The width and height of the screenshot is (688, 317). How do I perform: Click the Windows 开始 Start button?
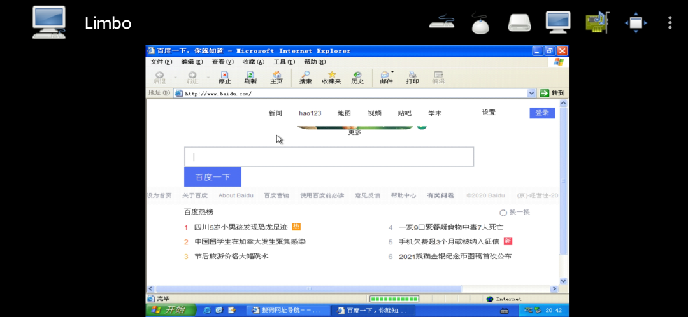click(171, 311)
